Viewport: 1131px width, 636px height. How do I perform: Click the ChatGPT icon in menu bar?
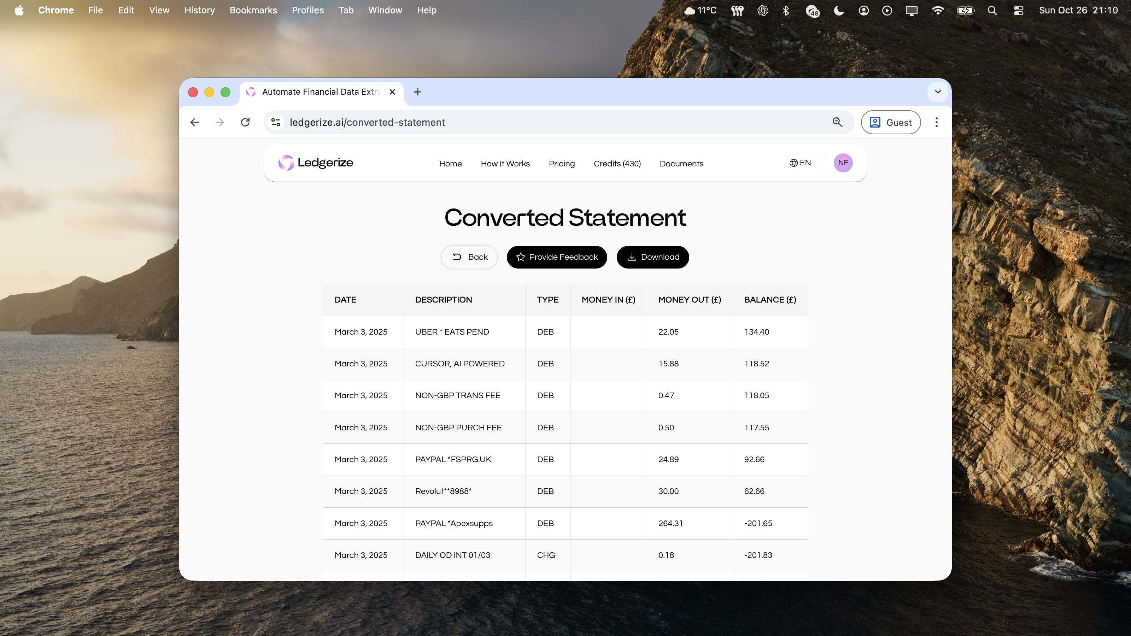point(763,11)
